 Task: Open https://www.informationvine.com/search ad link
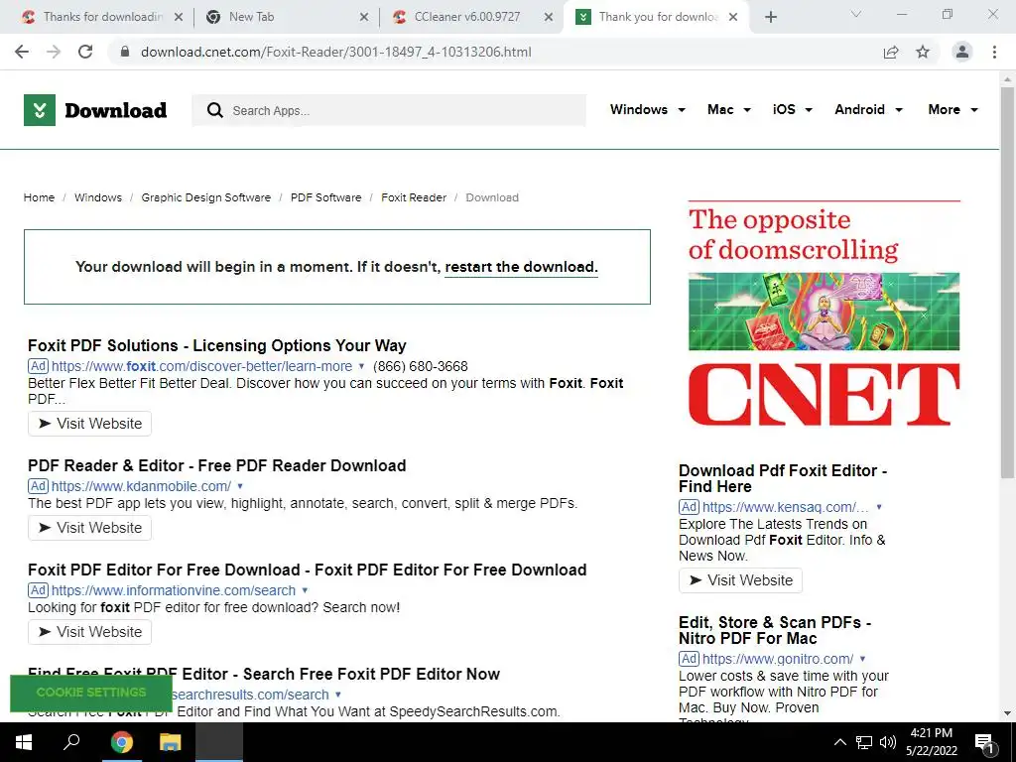coord(174,590)
